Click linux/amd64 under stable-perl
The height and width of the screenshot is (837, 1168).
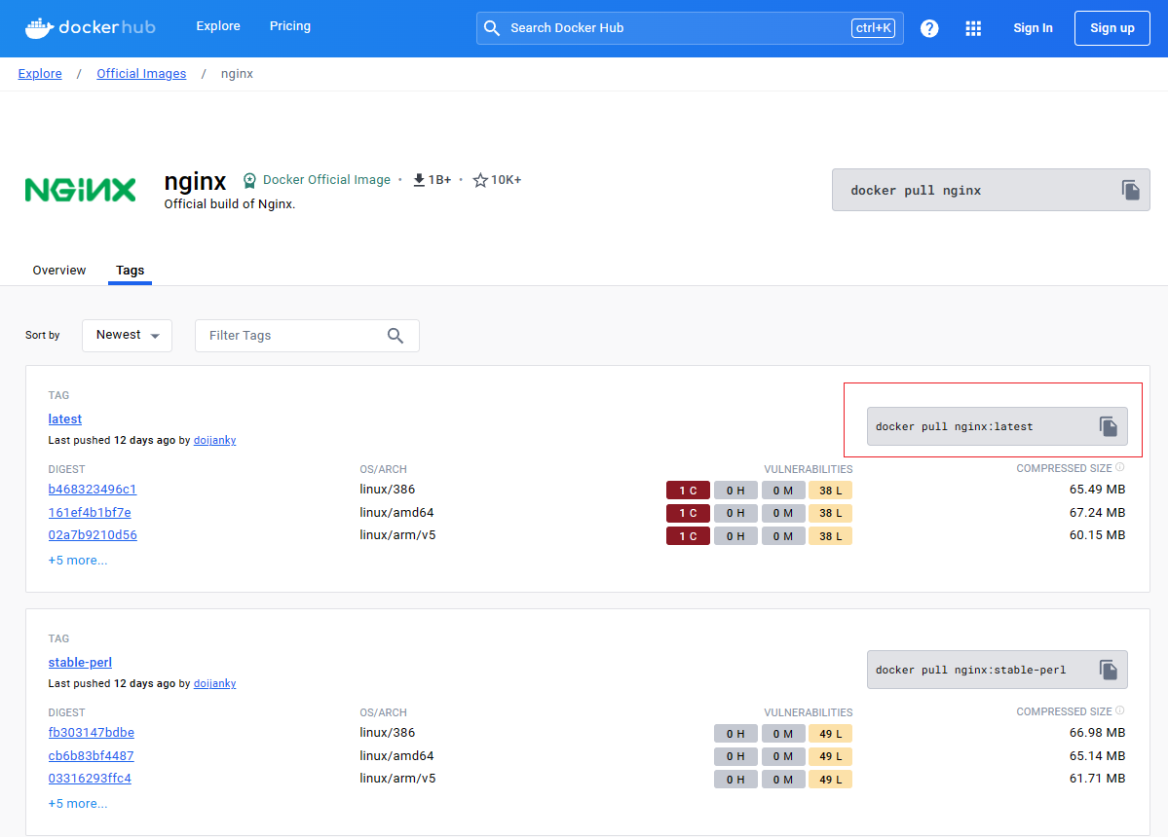[396, 755]
